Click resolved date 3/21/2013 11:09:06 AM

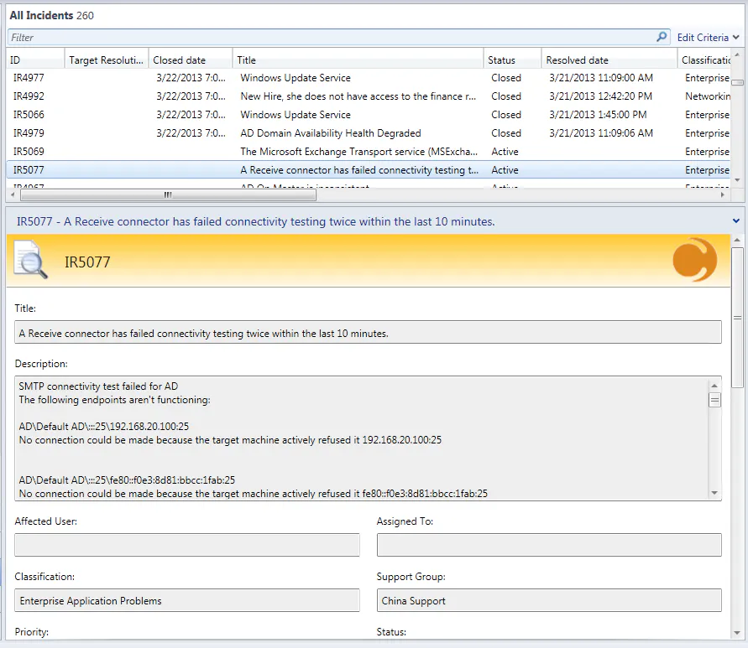pyautogui.click(x=600, y=133)
